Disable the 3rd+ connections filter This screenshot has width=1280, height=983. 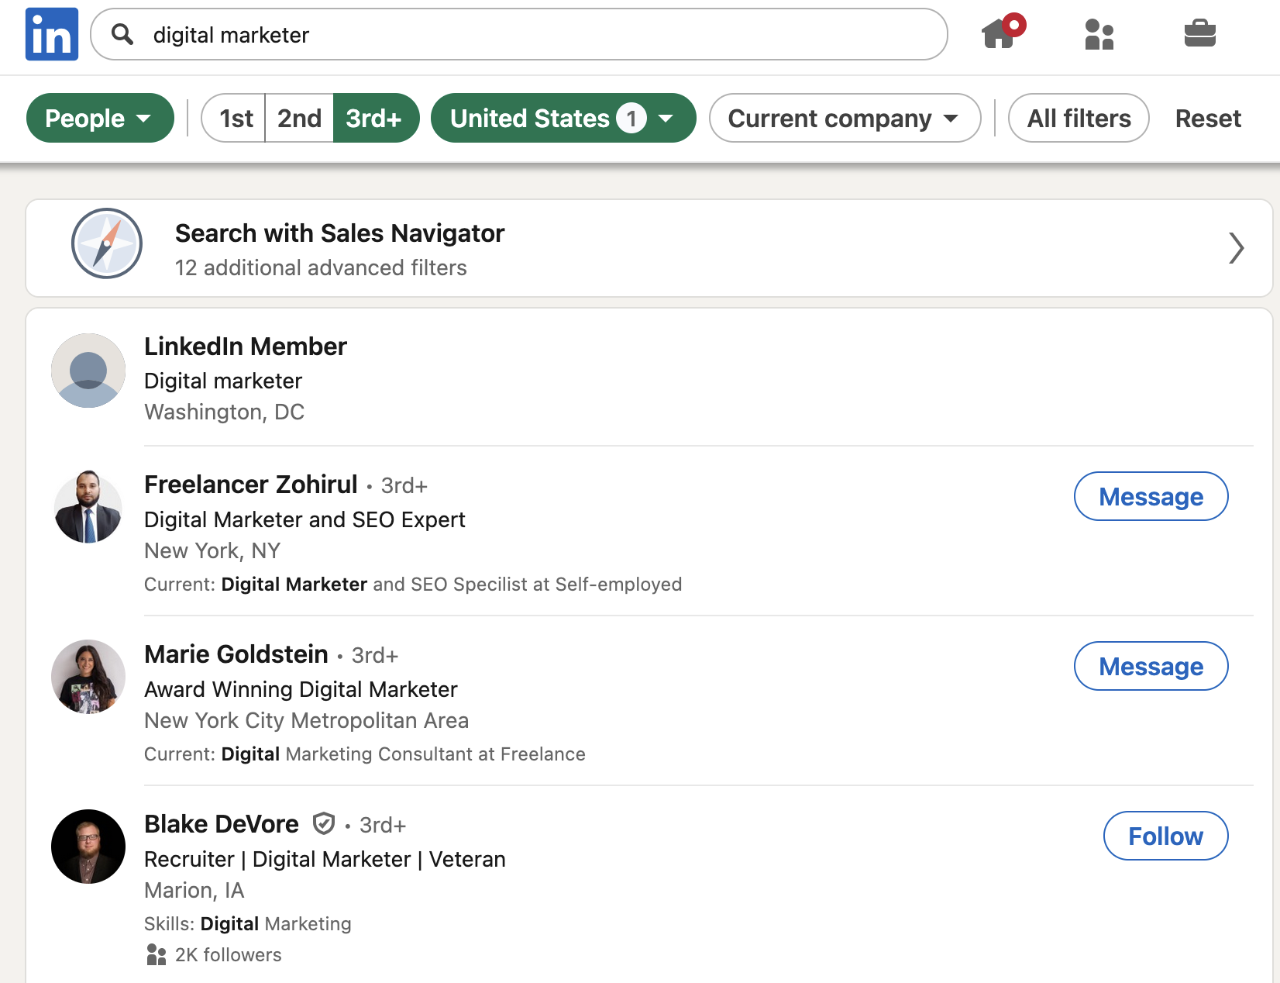tap(376, 118)
